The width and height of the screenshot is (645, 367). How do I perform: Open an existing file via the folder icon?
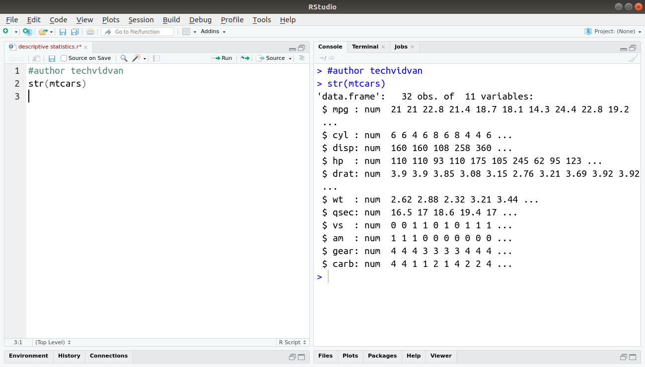click(42, 31)
